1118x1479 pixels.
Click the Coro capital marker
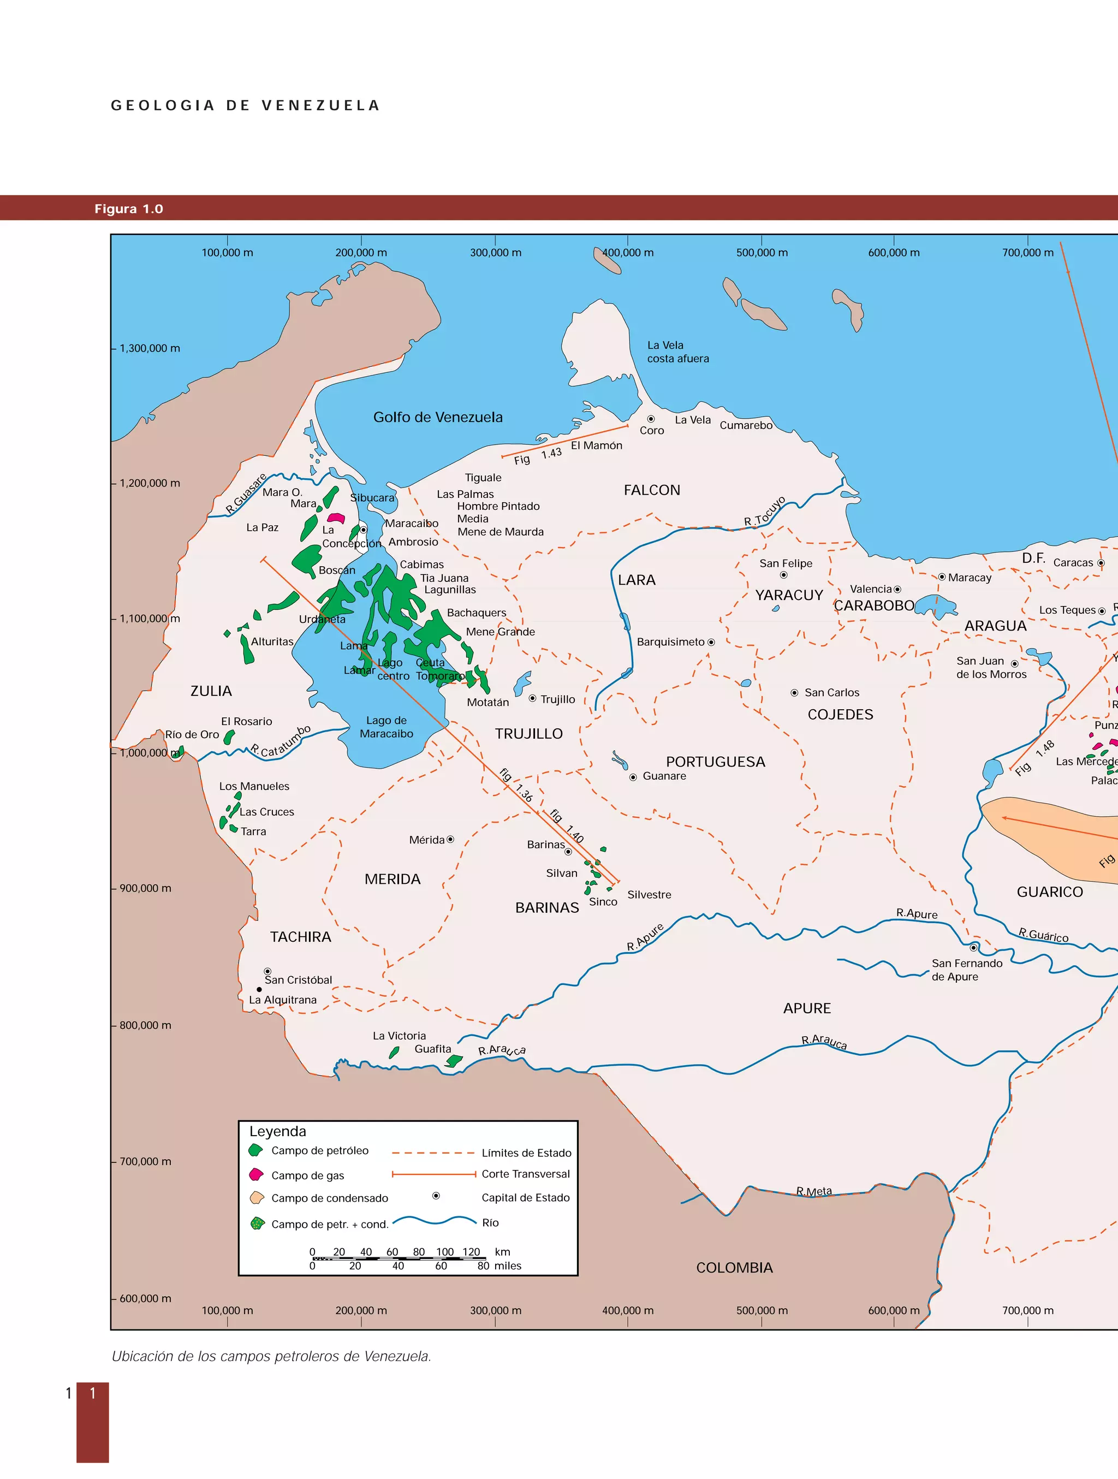[x=651, y=419]
